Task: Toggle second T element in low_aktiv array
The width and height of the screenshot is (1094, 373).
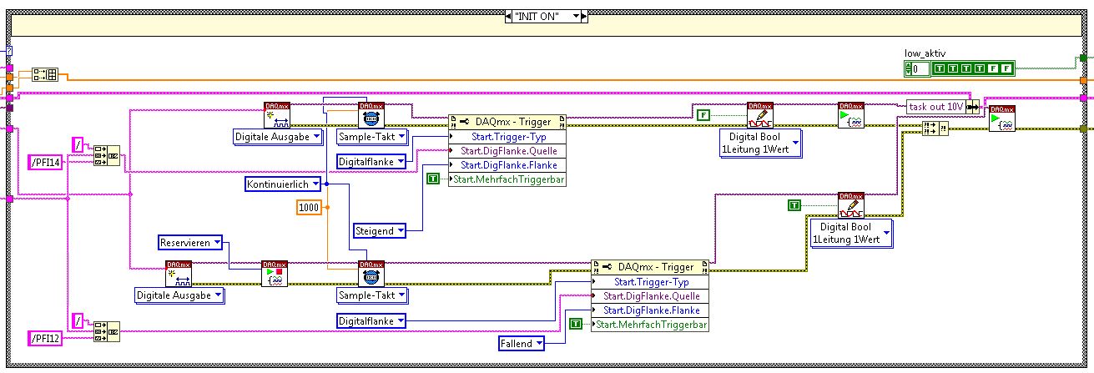Action: [952, 69]
